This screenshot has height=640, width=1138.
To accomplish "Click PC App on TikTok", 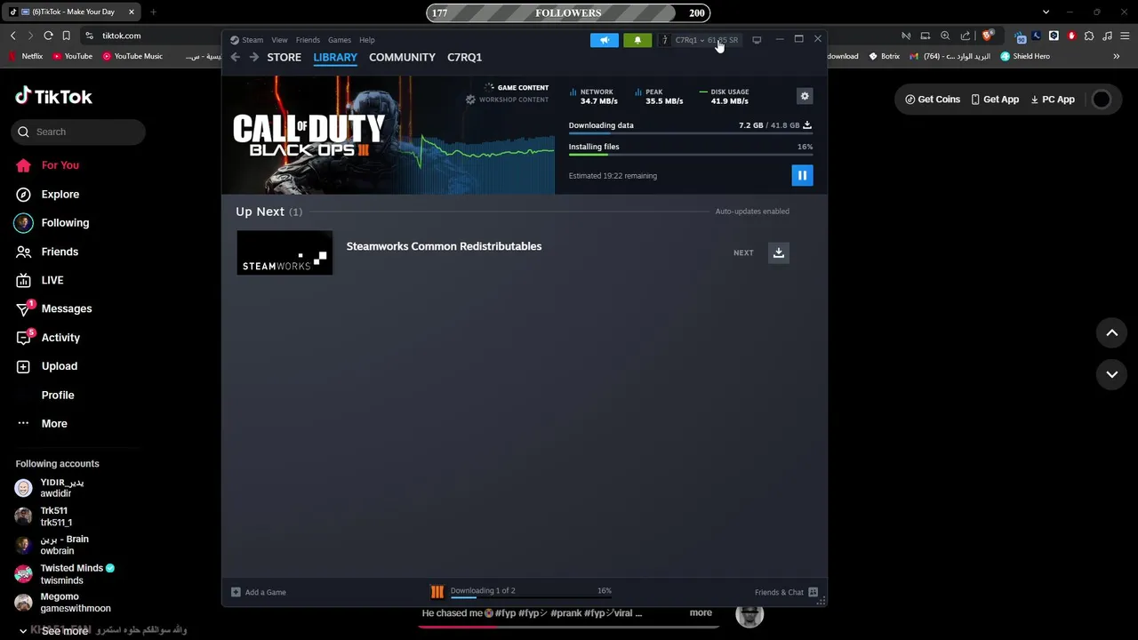I will [1053, 100].
